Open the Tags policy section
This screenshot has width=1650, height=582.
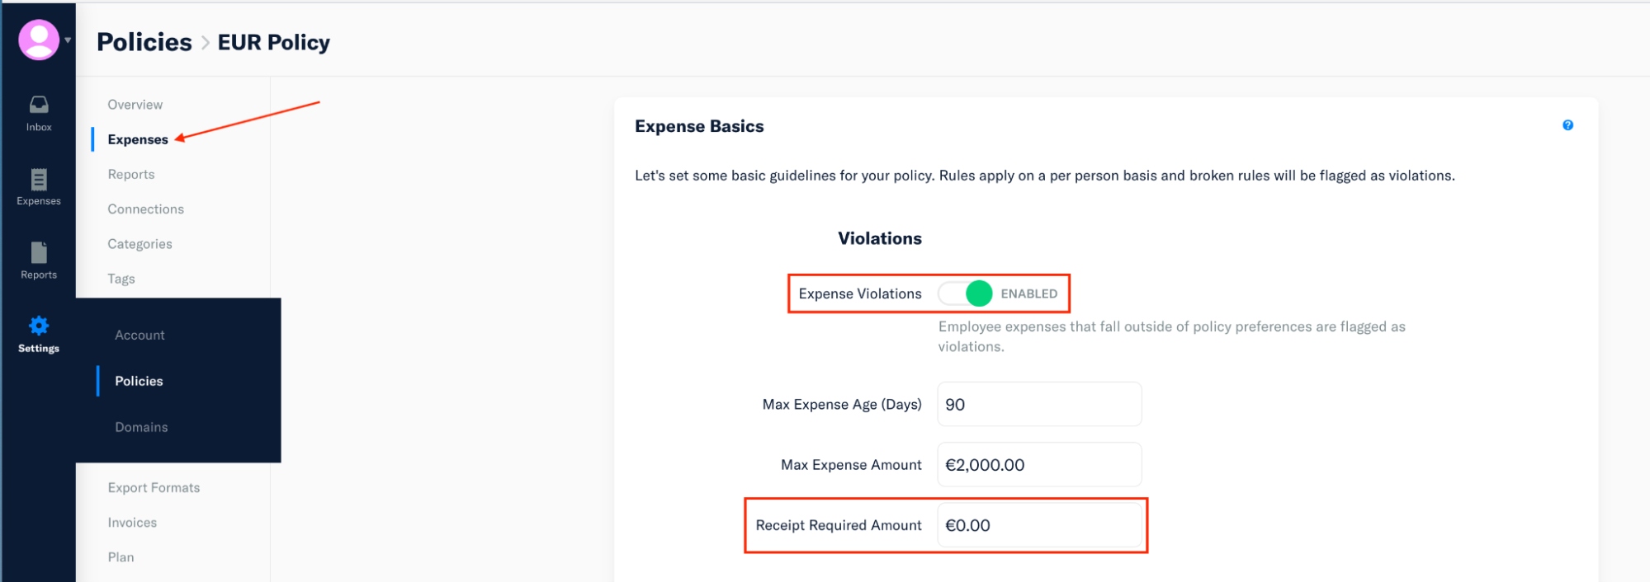click(121, 279)
